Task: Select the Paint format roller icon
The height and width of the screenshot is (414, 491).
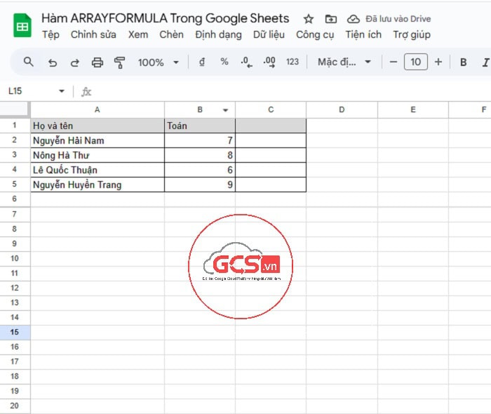Action: click(x=119, y=62)
